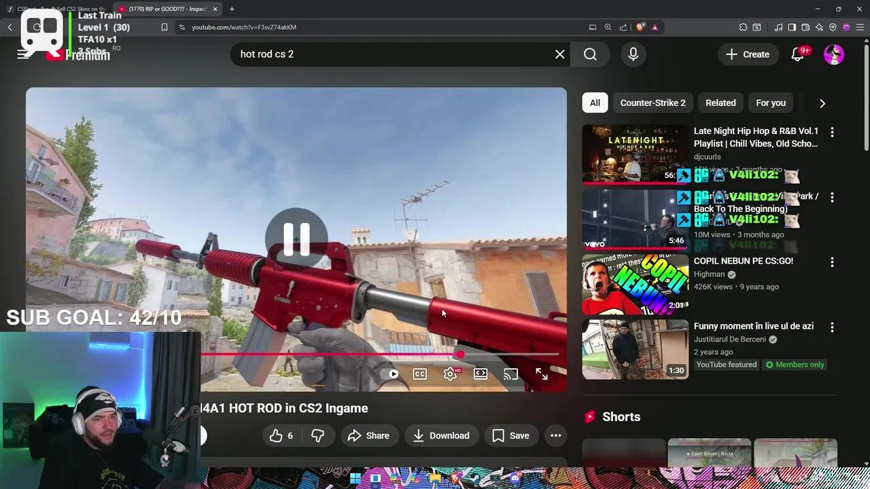Click the search magnifier button
The width and height of the screenshot is (870, 489).
pyautogui.click(x=590, y=54)
